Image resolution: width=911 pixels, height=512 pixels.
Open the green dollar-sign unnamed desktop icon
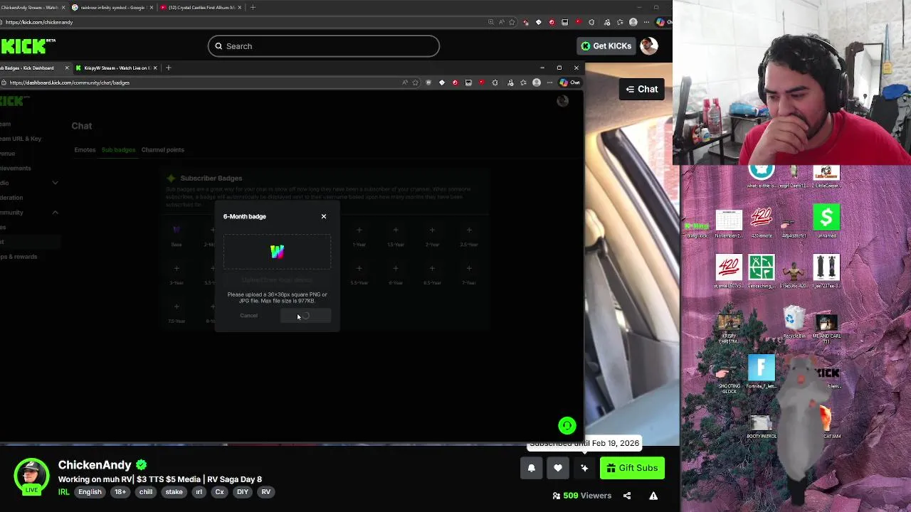826,220
